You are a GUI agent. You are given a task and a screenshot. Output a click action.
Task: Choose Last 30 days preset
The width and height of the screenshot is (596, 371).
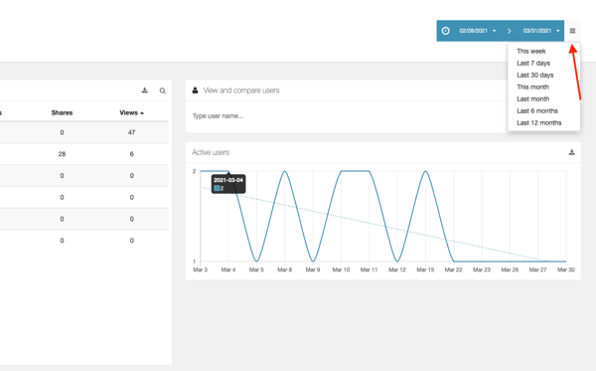[x=535, y=75]
